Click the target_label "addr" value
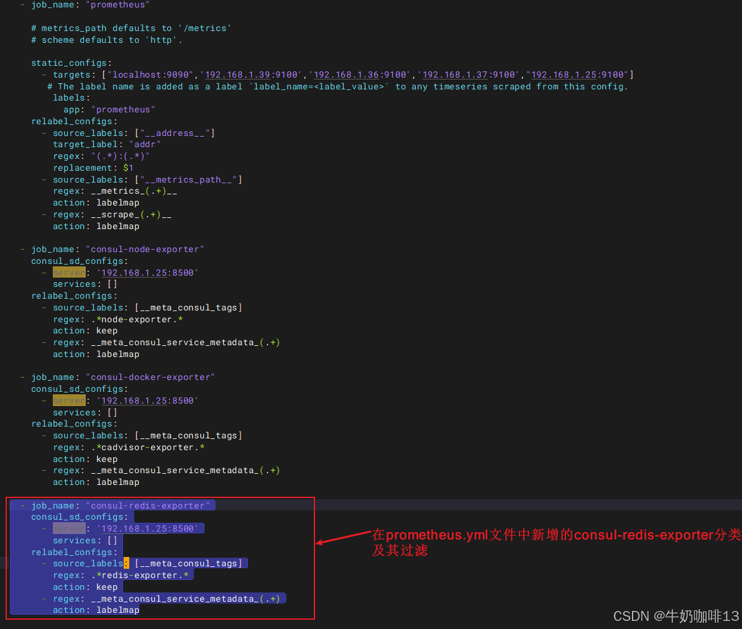742x629 pixels. pyautogui.click(x=145, y=145)
